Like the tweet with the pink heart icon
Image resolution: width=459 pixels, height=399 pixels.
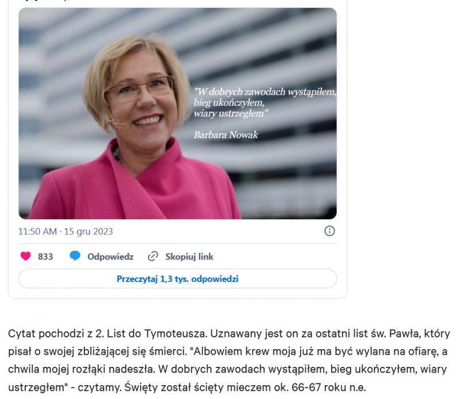pos(25,256)
